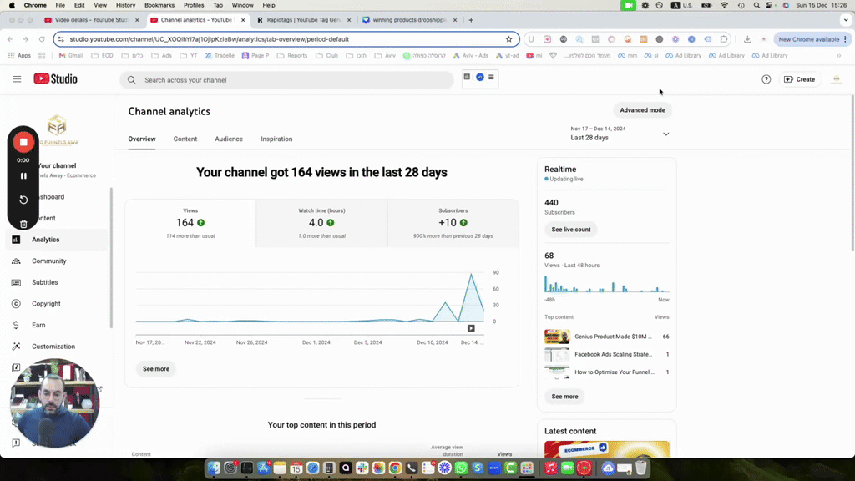Image resolution: width=855 pixels, height=481 pixels.
Task: Focus the Search across your channel field
Action: coord(286,80)
